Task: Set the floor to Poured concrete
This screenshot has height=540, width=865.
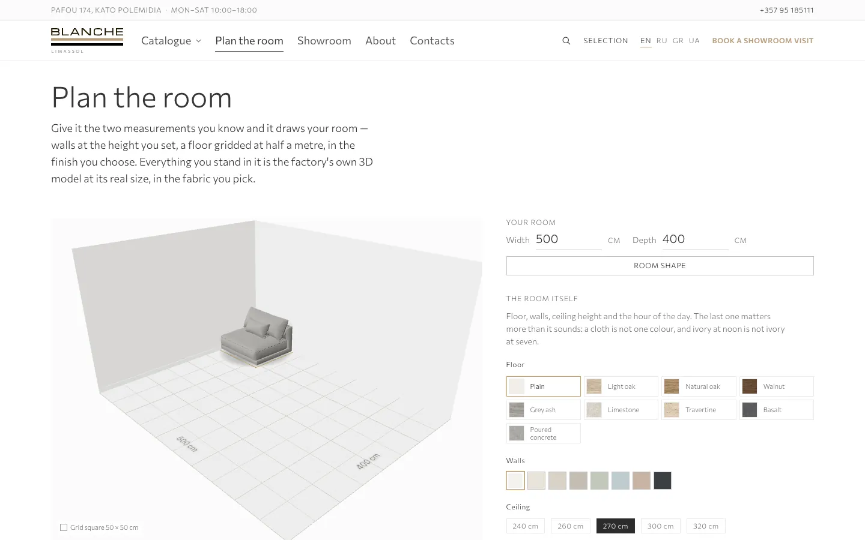Action: click(544, 433)
